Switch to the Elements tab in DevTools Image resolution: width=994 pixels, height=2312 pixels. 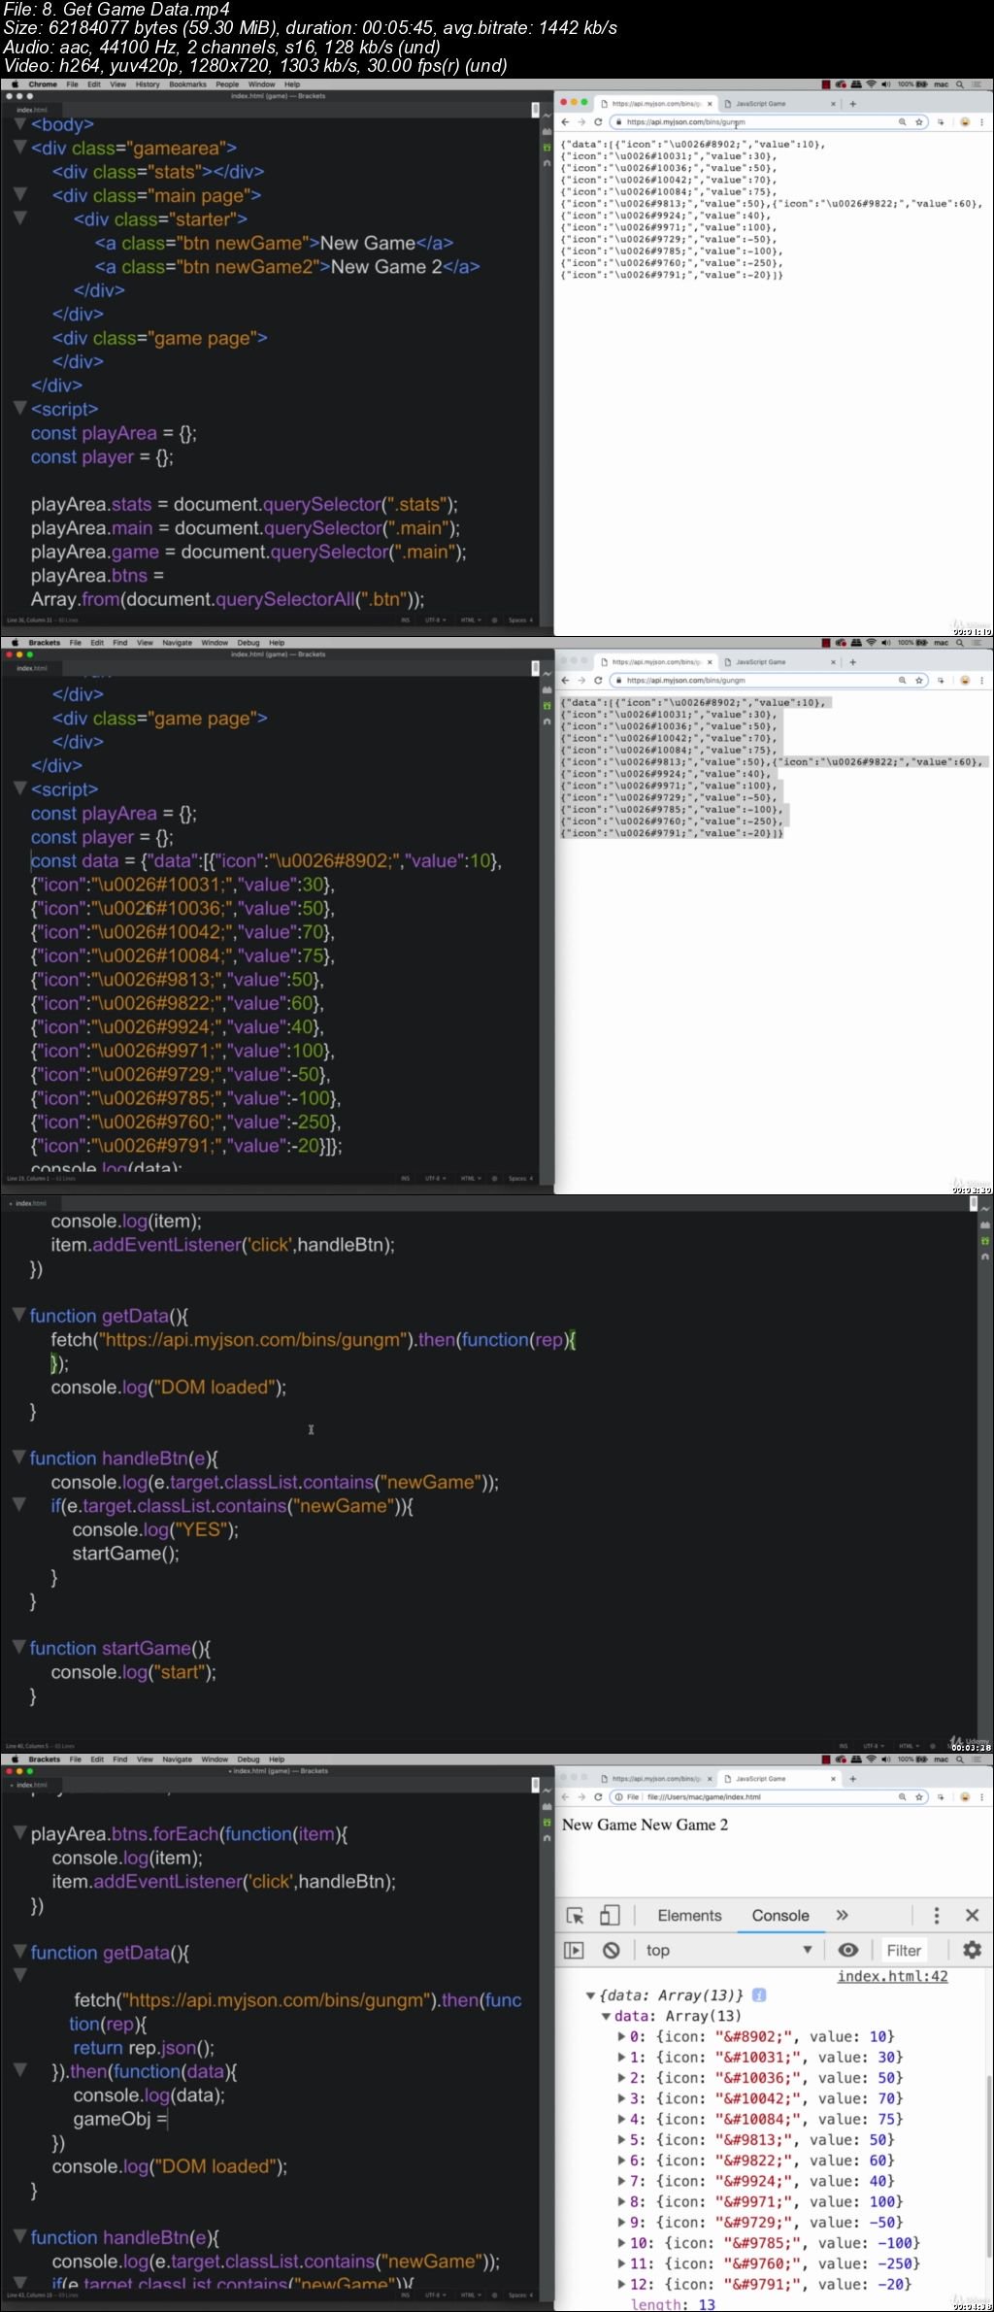click(x=689, y=1915)
